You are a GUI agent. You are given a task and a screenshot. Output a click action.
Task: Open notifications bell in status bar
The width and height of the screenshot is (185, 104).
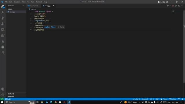click(x=182, y=99)
